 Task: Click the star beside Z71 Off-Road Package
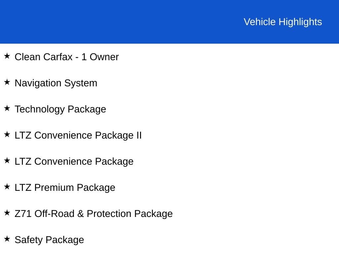pyautogui.click(x=7, y=213)
